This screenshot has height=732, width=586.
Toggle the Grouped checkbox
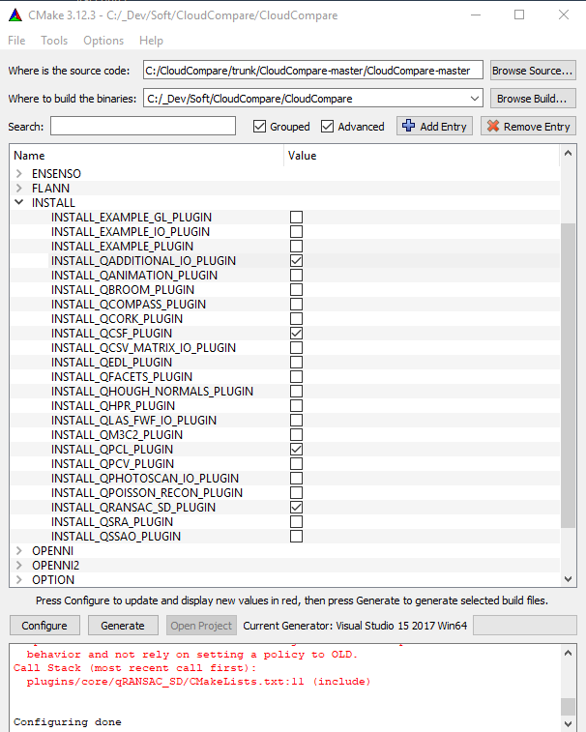(259, 127)
